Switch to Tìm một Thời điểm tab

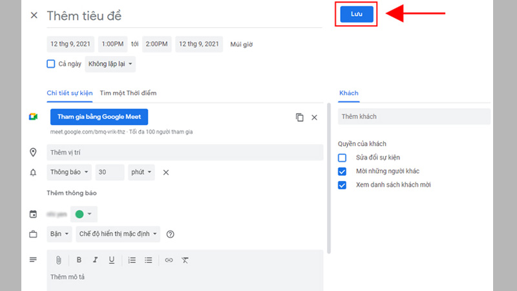pyautogui.click(x=128, y=93)
